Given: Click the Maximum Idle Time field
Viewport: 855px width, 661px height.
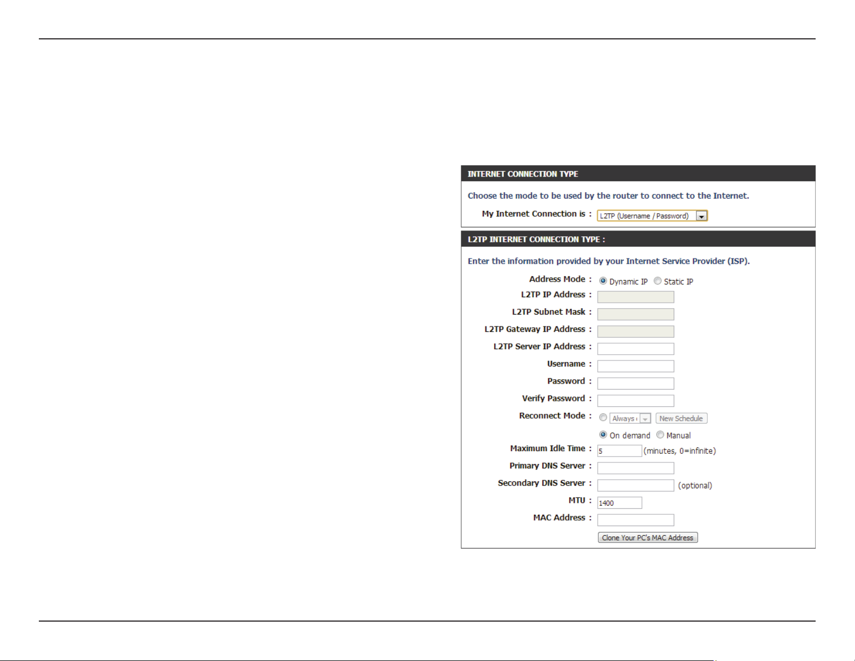Looking at the screenshot, I should [x=619, y=451].
